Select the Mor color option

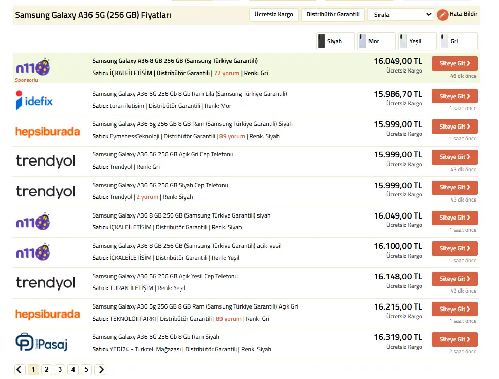376,42
